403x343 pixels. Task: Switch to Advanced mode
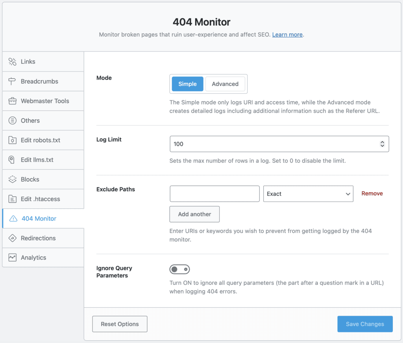click(225, 84)
